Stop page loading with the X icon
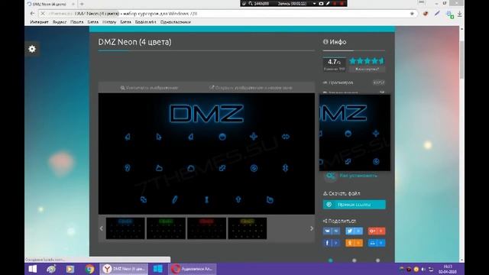Screen dimensions: 489x275 (43, 14)
